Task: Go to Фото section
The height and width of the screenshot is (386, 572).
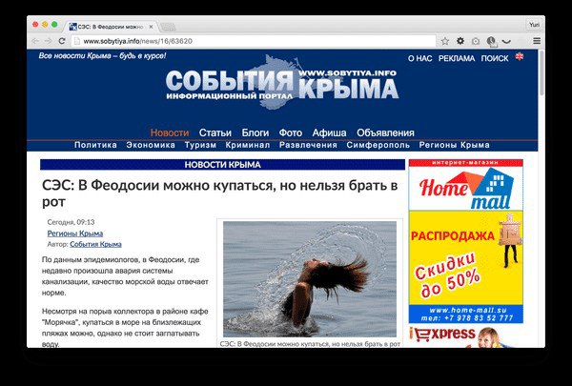Action: [291, 132]
